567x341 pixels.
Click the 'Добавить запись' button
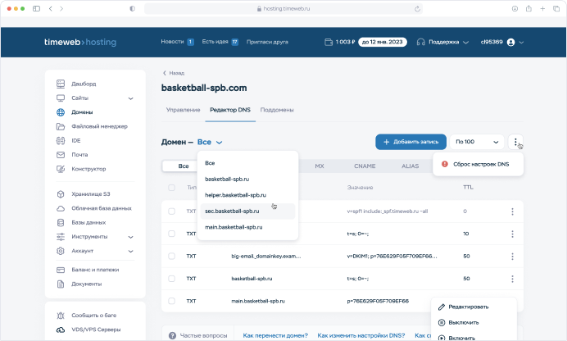(x=411, y=142)
